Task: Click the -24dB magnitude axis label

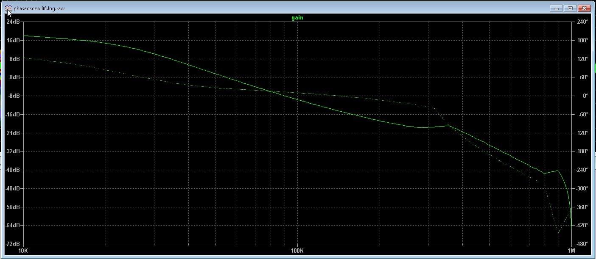Action: tap(13, 133)
